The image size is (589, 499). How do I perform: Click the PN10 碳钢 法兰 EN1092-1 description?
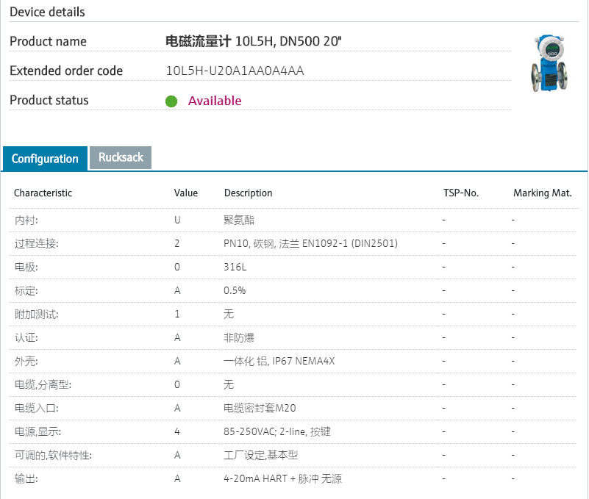pyautogui.click(x=310, y=243)
